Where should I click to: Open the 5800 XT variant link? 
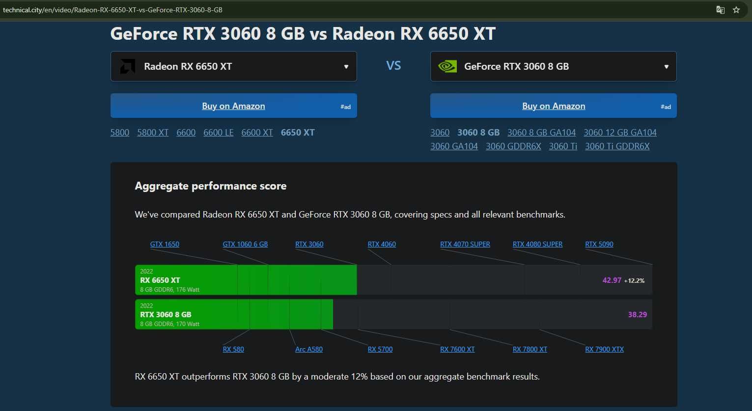tap(153, 133)
